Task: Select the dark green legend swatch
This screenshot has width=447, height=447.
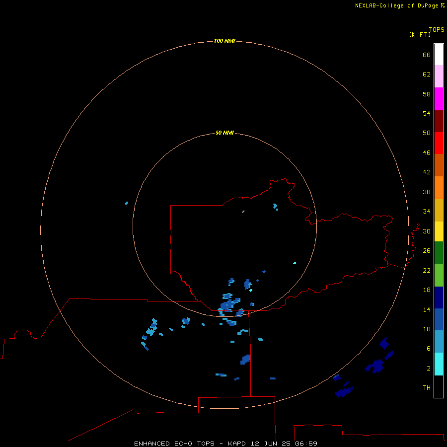Action: coord(439,253)
